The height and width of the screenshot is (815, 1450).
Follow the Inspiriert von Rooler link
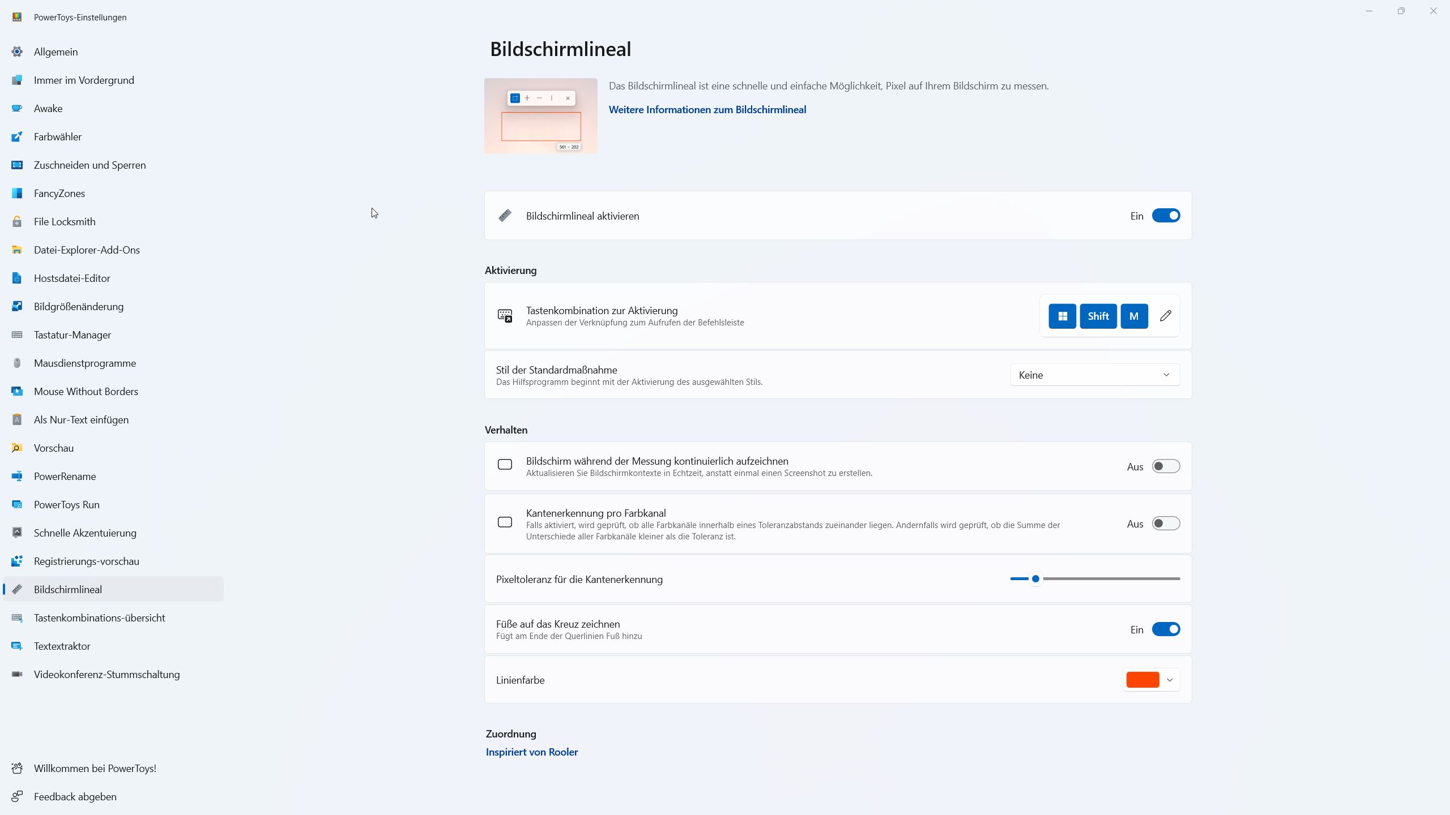531,752
